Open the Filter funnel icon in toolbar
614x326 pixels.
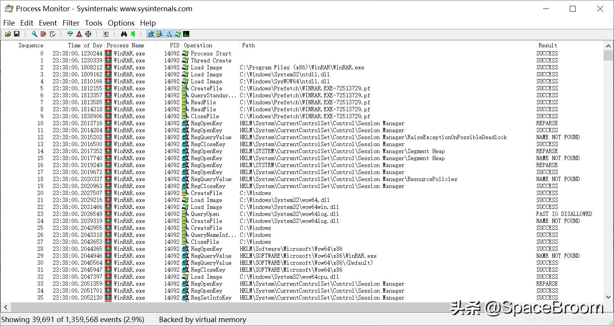(70, 34)
